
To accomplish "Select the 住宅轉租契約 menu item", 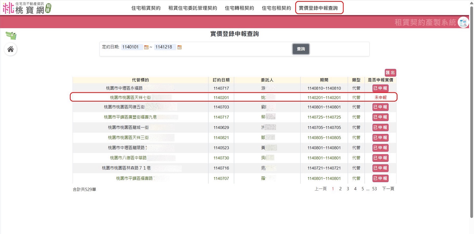I will click(239, 8).
